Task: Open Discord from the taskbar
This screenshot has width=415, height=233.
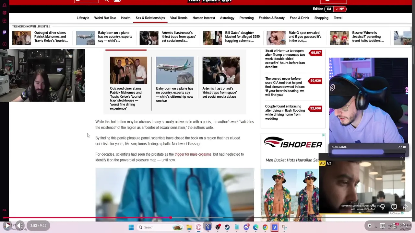Action: point(246,227)
